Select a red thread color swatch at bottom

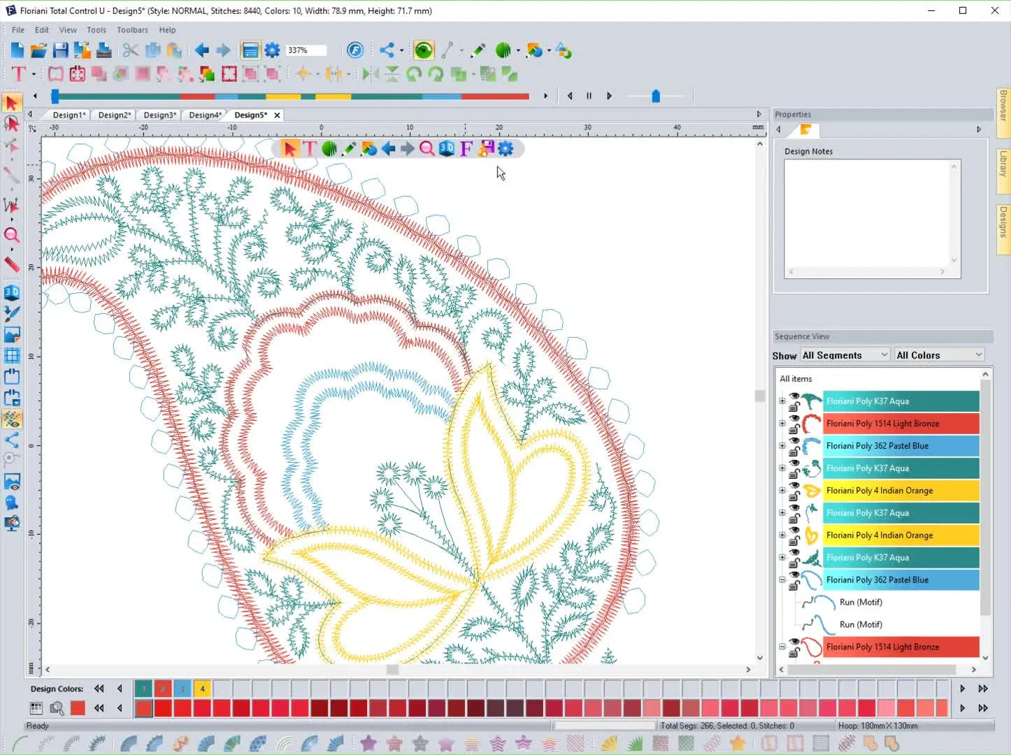[x=175, y=707]
